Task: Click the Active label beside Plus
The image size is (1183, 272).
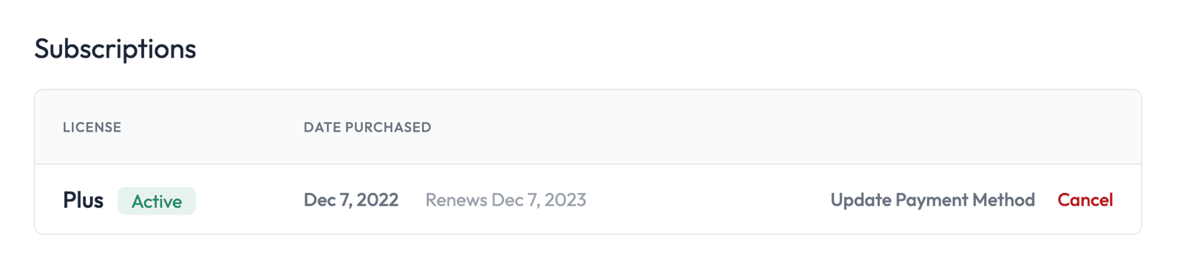Action: tap(157, 201)
